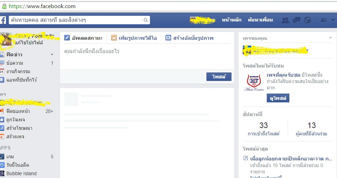Viewport: 337px width, 178px height.
Task: Click 33 การเข้าถึงโพสต์ stat
Action: [264, 129]
